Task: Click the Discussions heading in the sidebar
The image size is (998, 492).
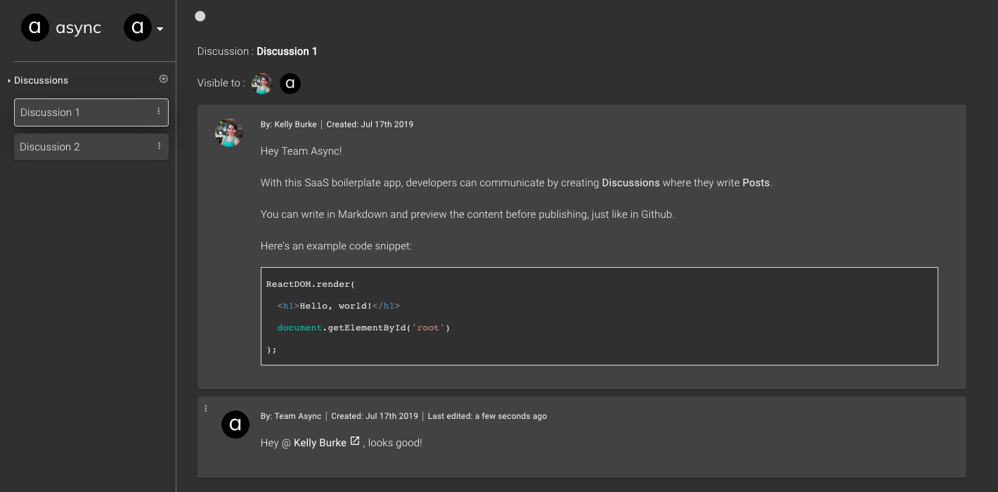Action: (x=41, y=80)
